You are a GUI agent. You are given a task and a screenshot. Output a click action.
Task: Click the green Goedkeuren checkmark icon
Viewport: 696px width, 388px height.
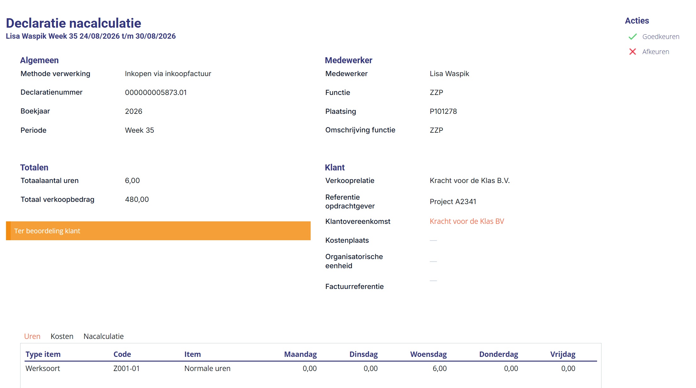pyautogui.click(x=632, y=37)
